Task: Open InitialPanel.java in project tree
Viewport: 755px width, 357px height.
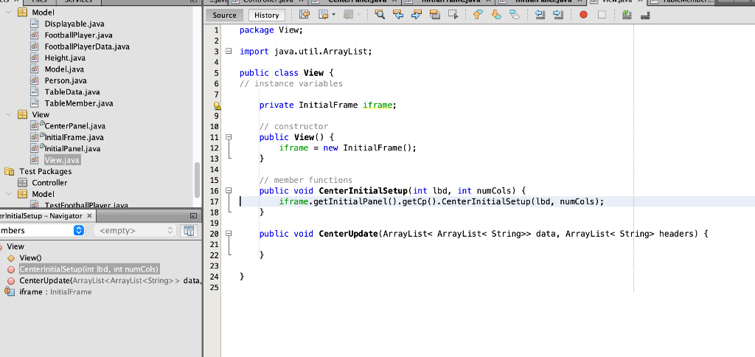Action: 72,148
